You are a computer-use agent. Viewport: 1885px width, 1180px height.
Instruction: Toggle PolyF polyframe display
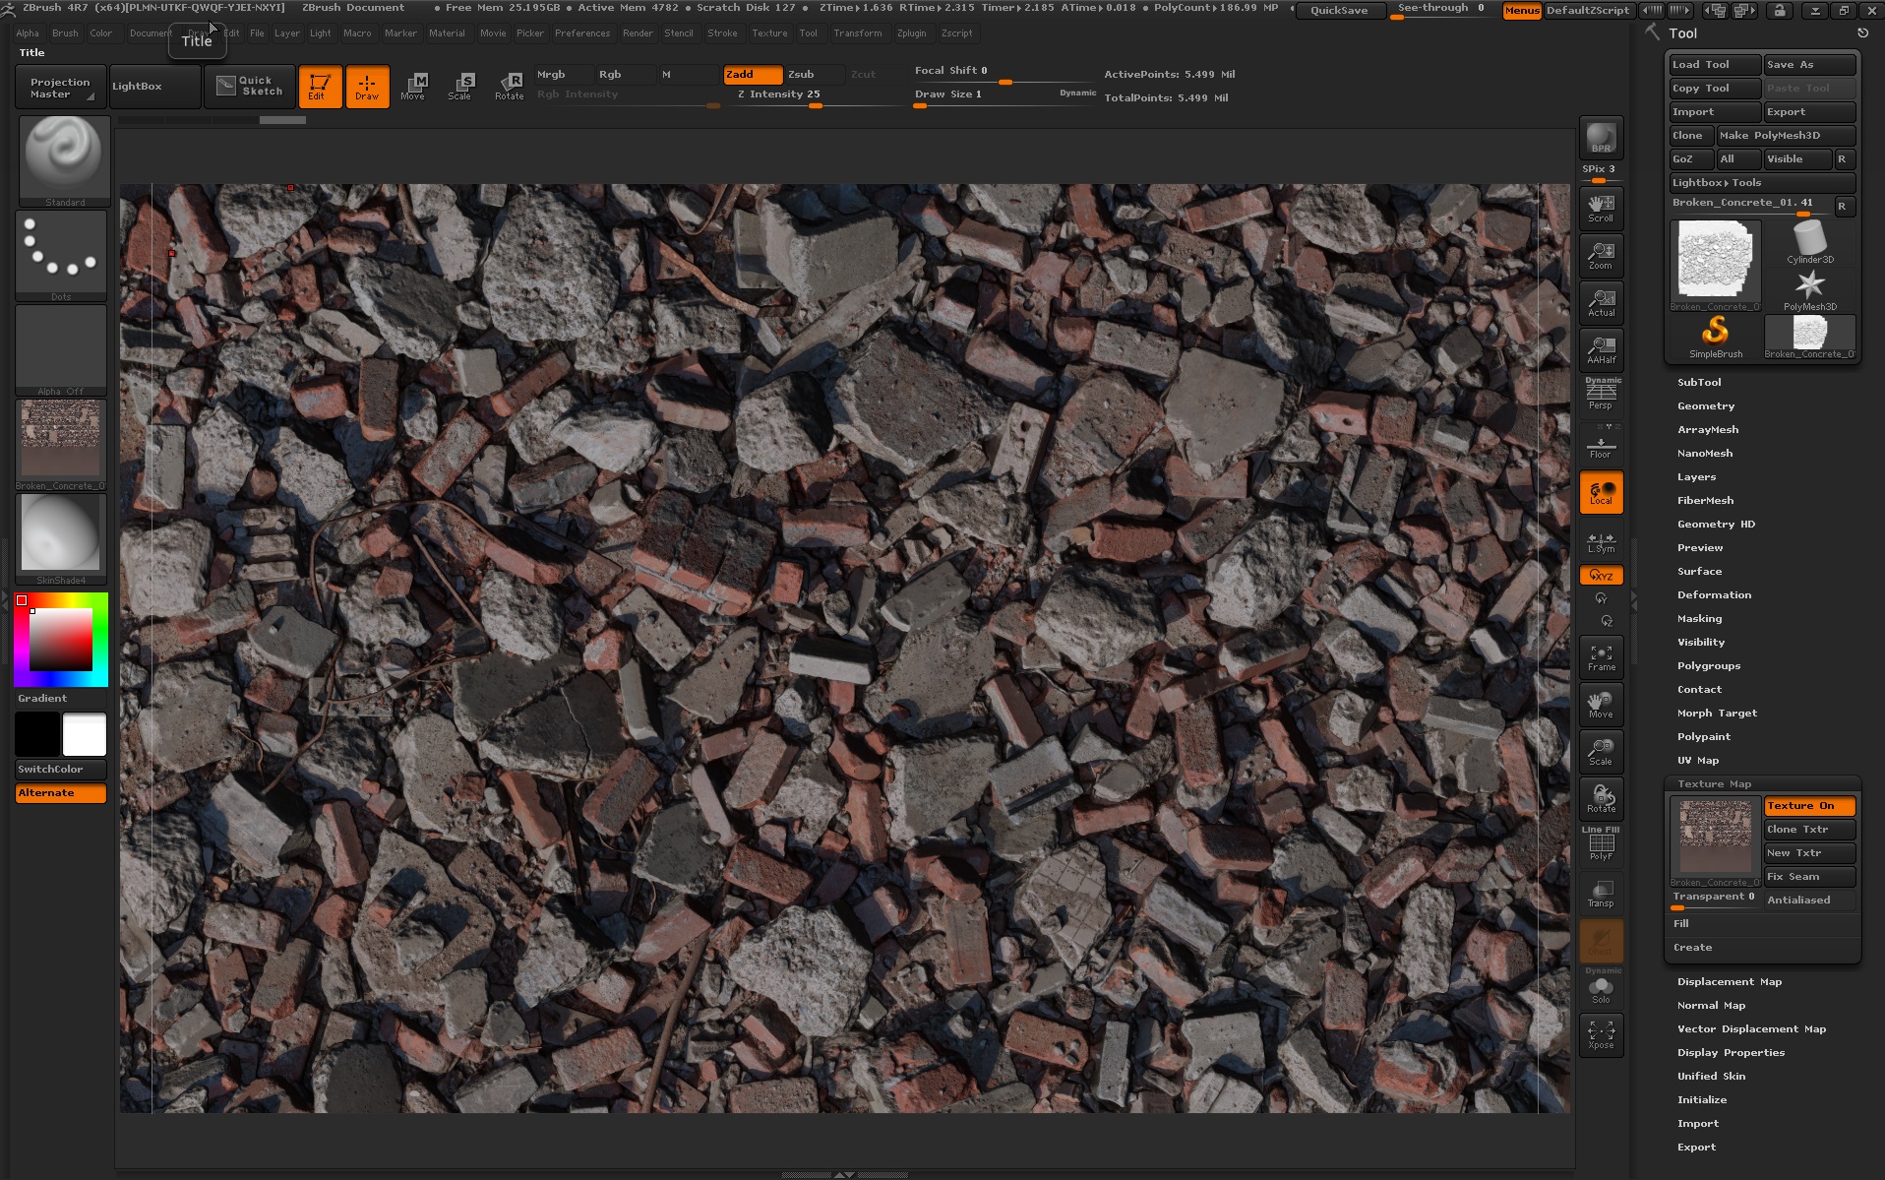click(x=1601, y=845)
